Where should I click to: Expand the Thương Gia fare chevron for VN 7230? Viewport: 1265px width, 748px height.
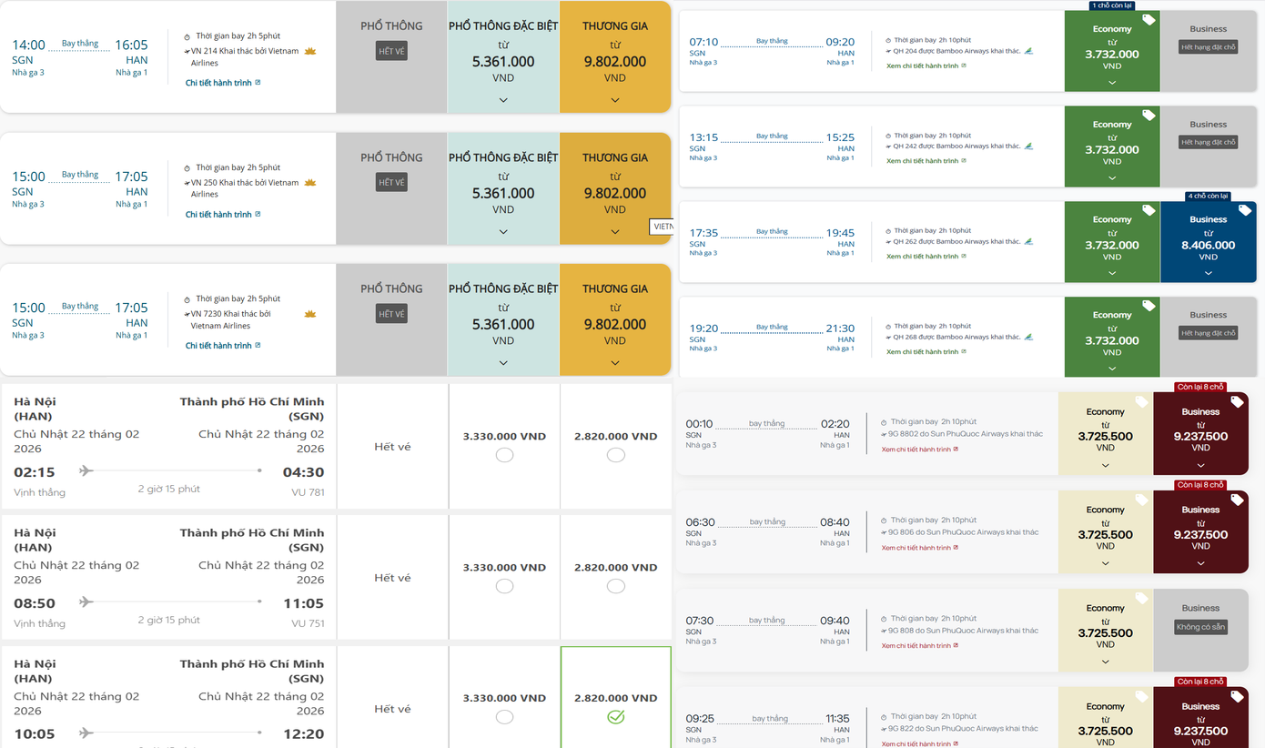pyautogui.click(x=615, y=362)
